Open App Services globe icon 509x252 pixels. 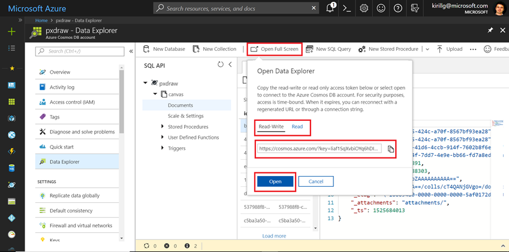tap(11, 135)
